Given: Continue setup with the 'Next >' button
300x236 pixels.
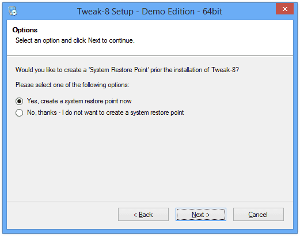Looking at the screenshot, I should pyautogui.click(x=201, y=214).
